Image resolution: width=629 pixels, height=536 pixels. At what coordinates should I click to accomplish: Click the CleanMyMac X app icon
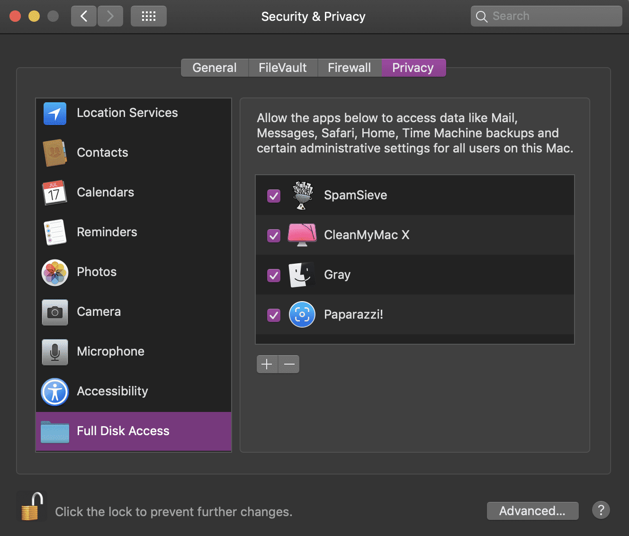tap(302, 235)
